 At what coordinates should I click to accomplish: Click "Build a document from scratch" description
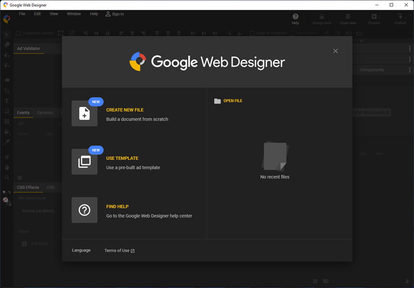point(137,119)
